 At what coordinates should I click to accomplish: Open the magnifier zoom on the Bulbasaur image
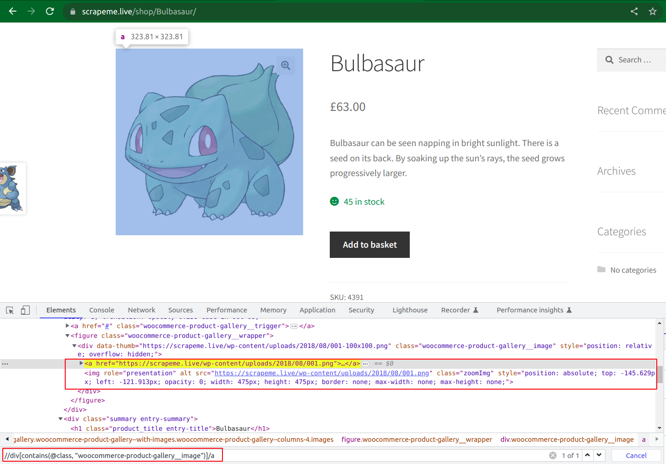[x=285, y=65]
